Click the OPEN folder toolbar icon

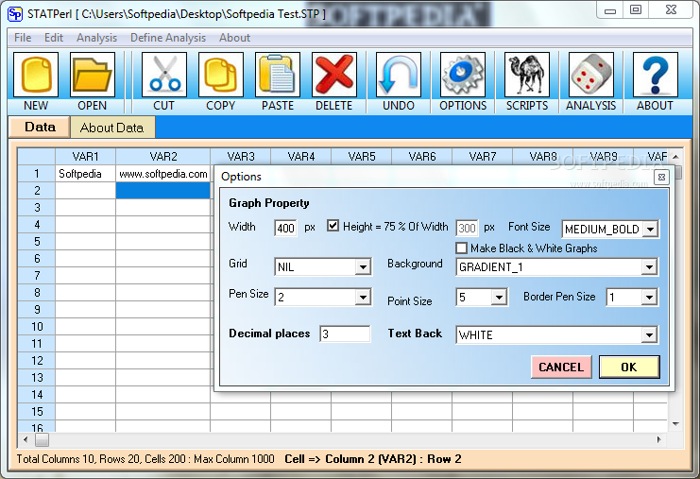pos(93,75)
